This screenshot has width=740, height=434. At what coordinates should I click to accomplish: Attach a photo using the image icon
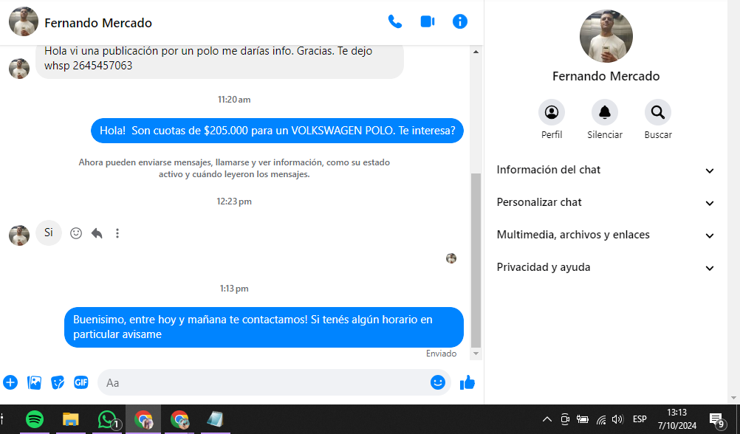35,382
